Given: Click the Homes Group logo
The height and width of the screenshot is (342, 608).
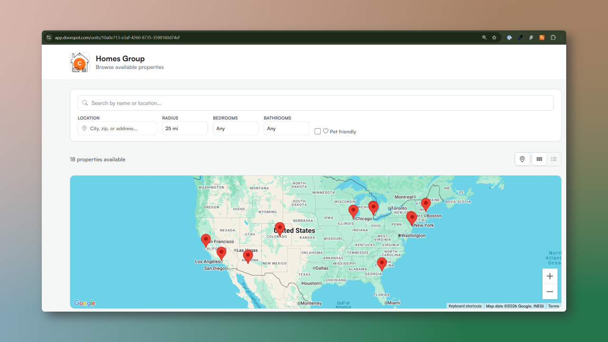Looking at the screenshot, I should pyautogui.click(x=80, y=63).
